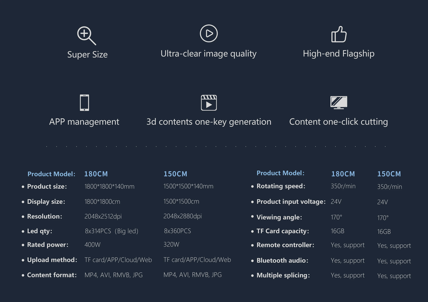The image size is (428, 302).
Task: Click the Super Size magnifier icon
Action: pos(87,36)
